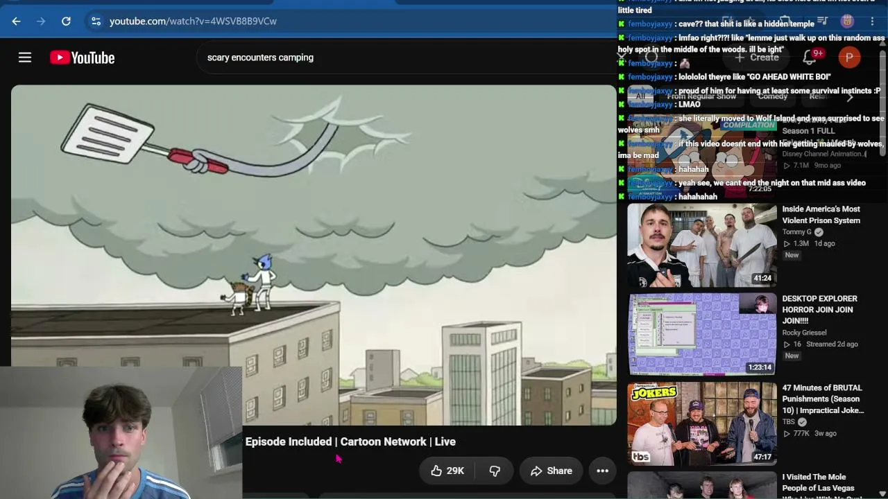Viewport: 888px width, 499px height.
Task: Select the 'Related' filter chip
Action: tap(820, 96)
